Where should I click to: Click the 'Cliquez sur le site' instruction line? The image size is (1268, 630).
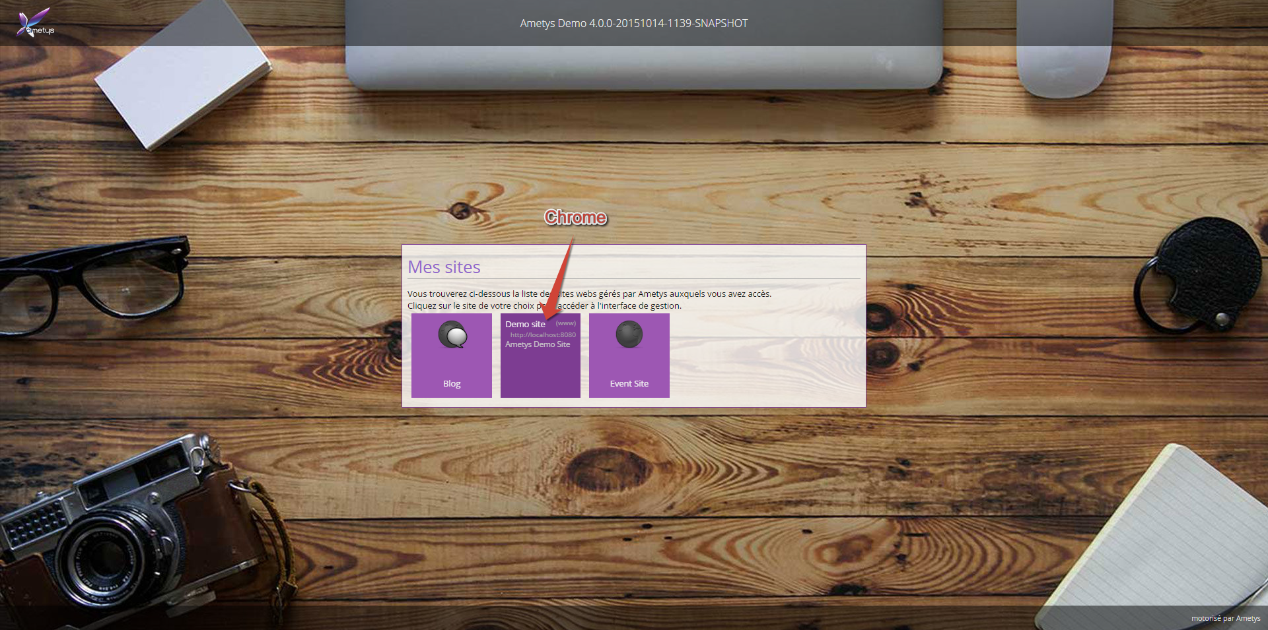tap(470, 306)
